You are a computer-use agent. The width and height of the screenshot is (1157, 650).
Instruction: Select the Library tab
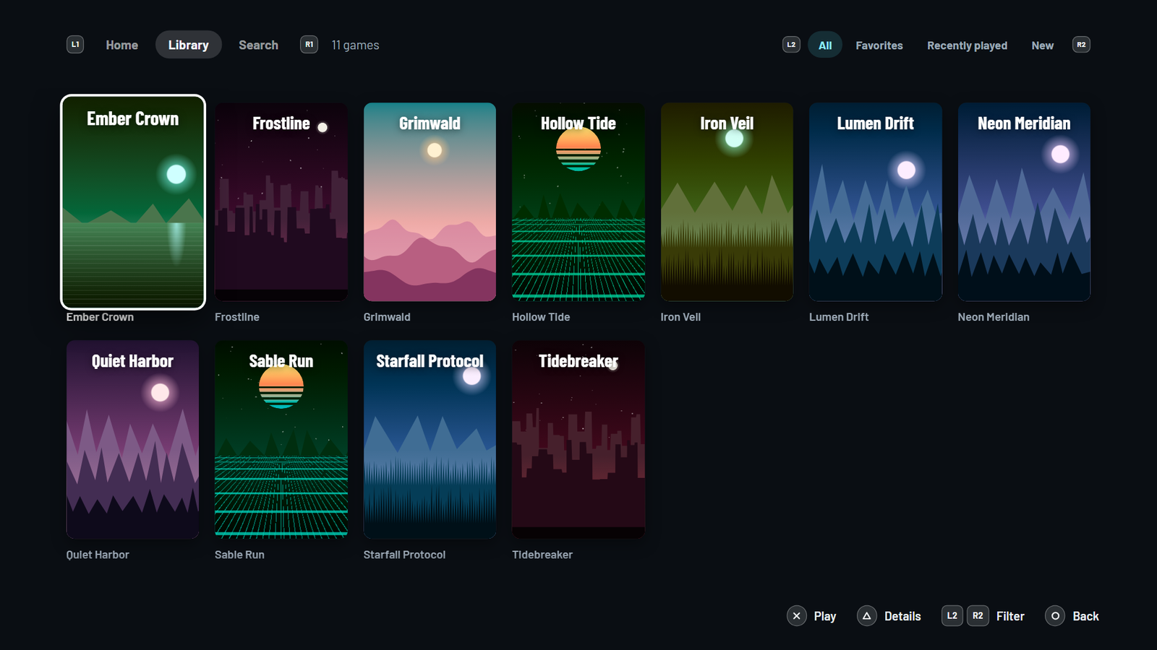(x=188, y=45)
